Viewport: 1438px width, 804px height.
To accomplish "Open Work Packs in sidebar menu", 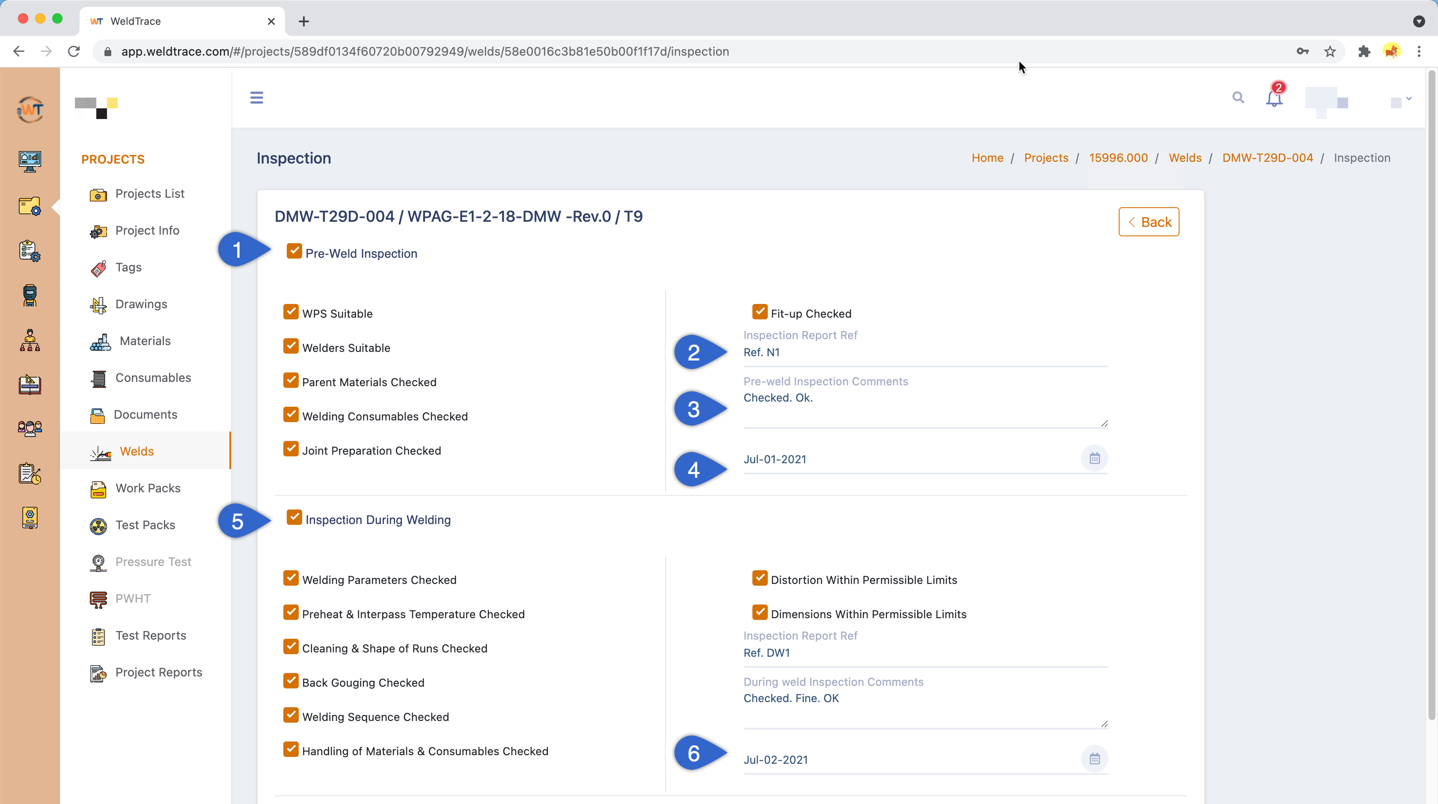I will [148, 488].
